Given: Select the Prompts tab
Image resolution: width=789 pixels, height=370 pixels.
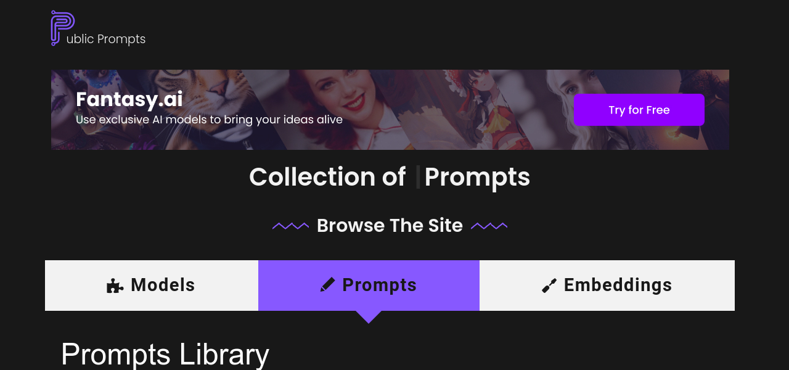Looking at the screenshot, I should coord(369,286).
